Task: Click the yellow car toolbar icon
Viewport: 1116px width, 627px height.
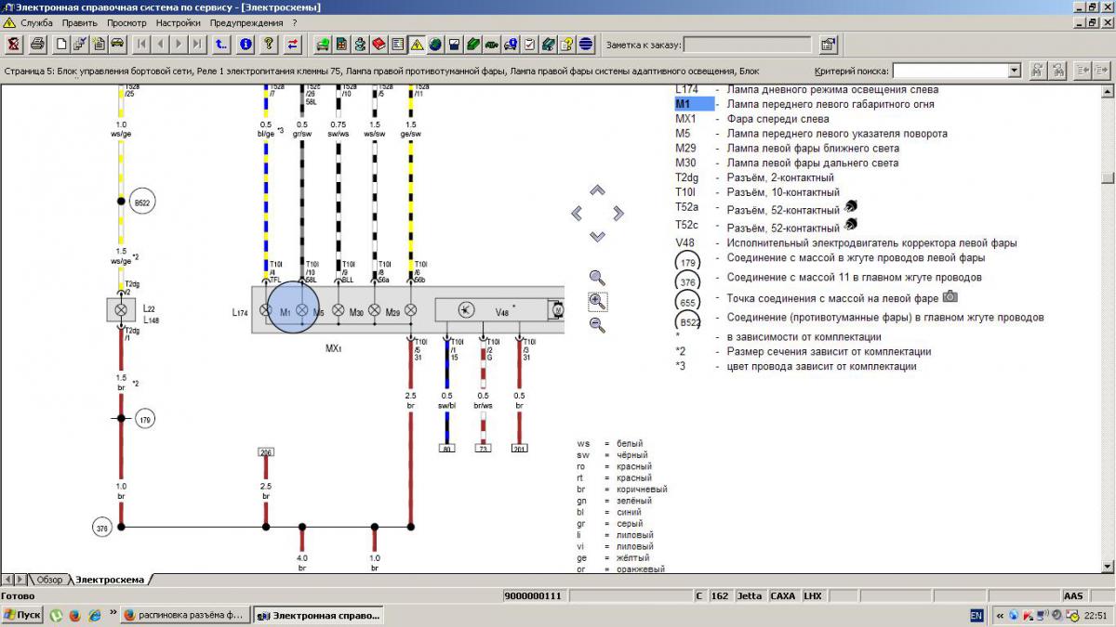Action: tap(117, 44)
